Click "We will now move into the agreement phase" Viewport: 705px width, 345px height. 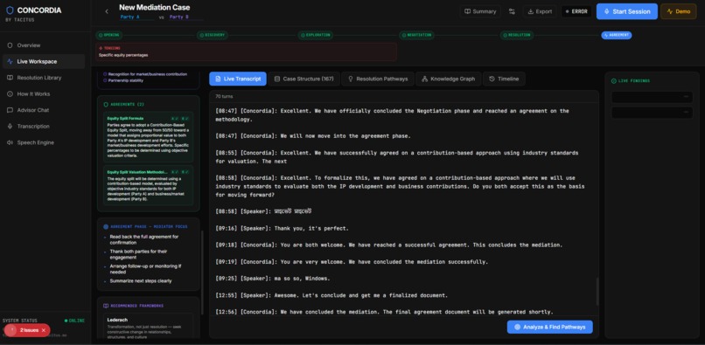pos(313,136)
